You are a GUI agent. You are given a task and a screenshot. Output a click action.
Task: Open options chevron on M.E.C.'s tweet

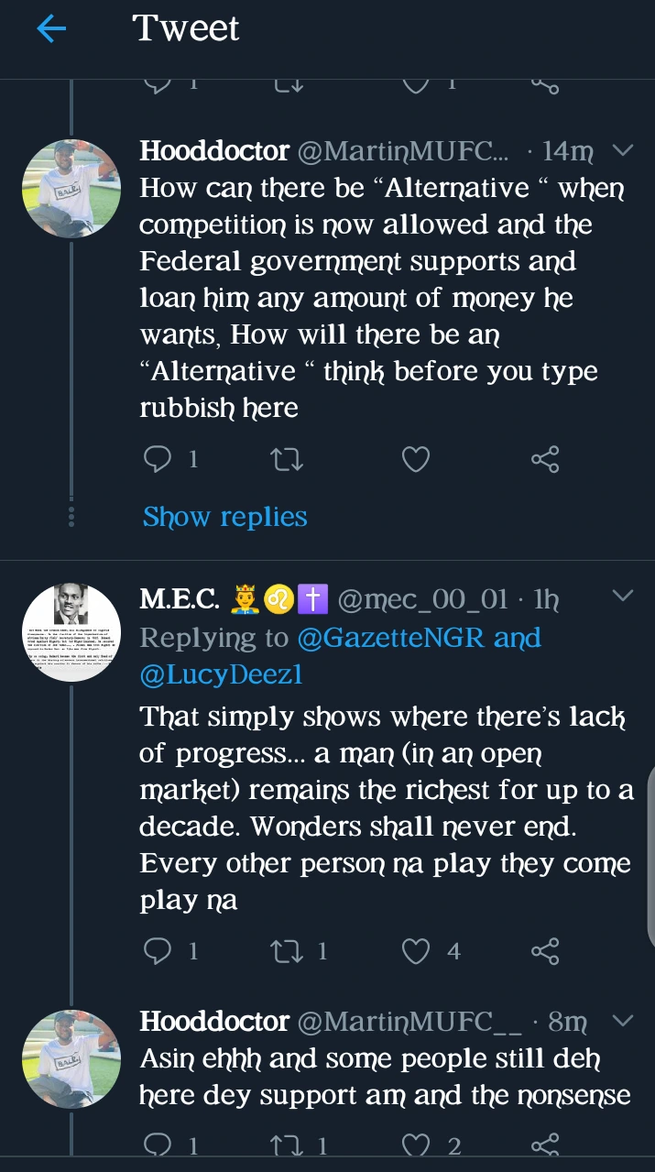(x=622, y=597)
